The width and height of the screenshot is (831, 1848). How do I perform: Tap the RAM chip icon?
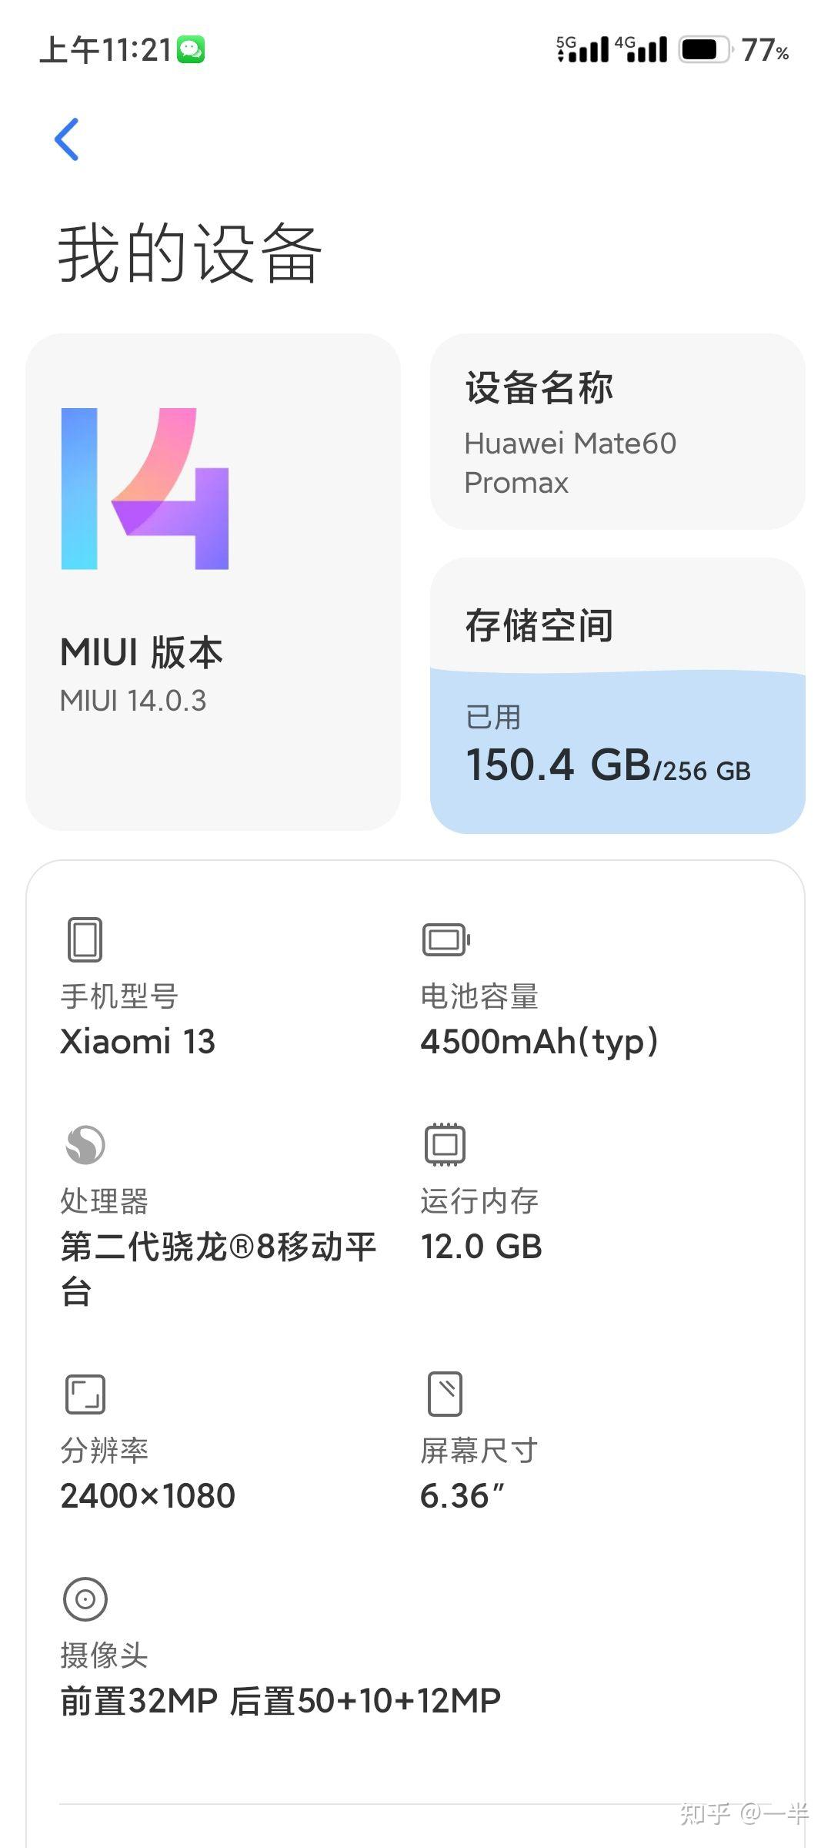click(445, 1144)
